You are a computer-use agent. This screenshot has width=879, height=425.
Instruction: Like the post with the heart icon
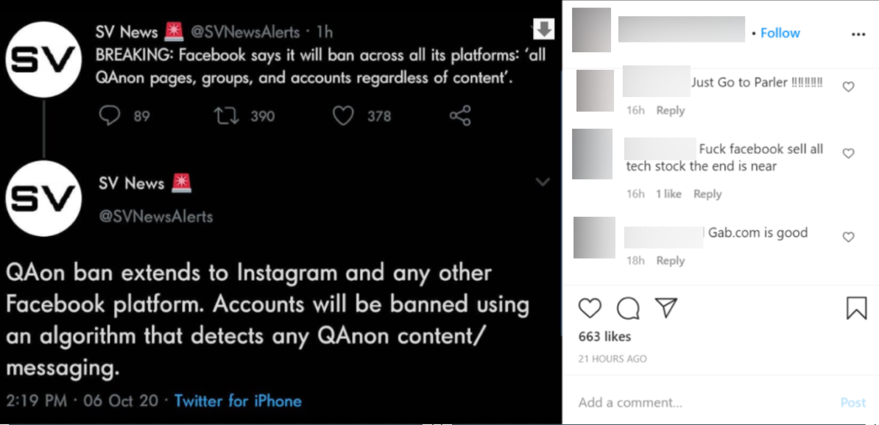pyautogui.click(x=590, y=309)
